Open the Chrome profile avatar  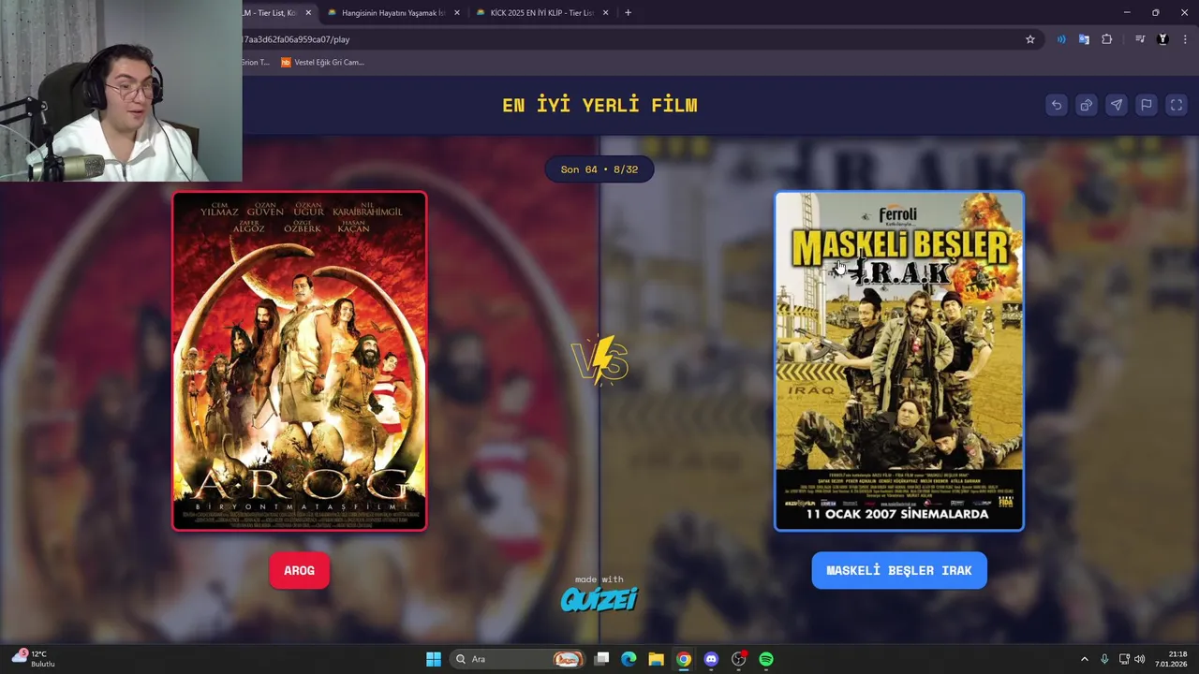(1162, 39)
